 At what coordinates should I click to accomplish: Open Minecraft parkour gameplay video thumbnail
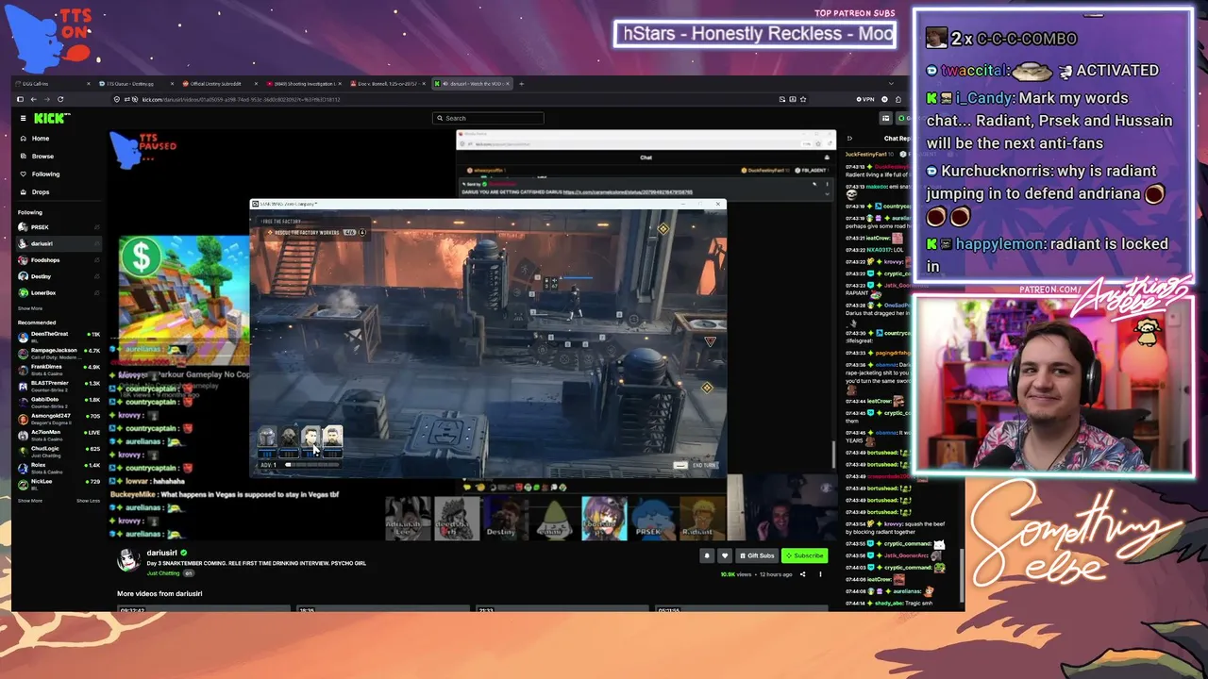click(x=184, y=300)
